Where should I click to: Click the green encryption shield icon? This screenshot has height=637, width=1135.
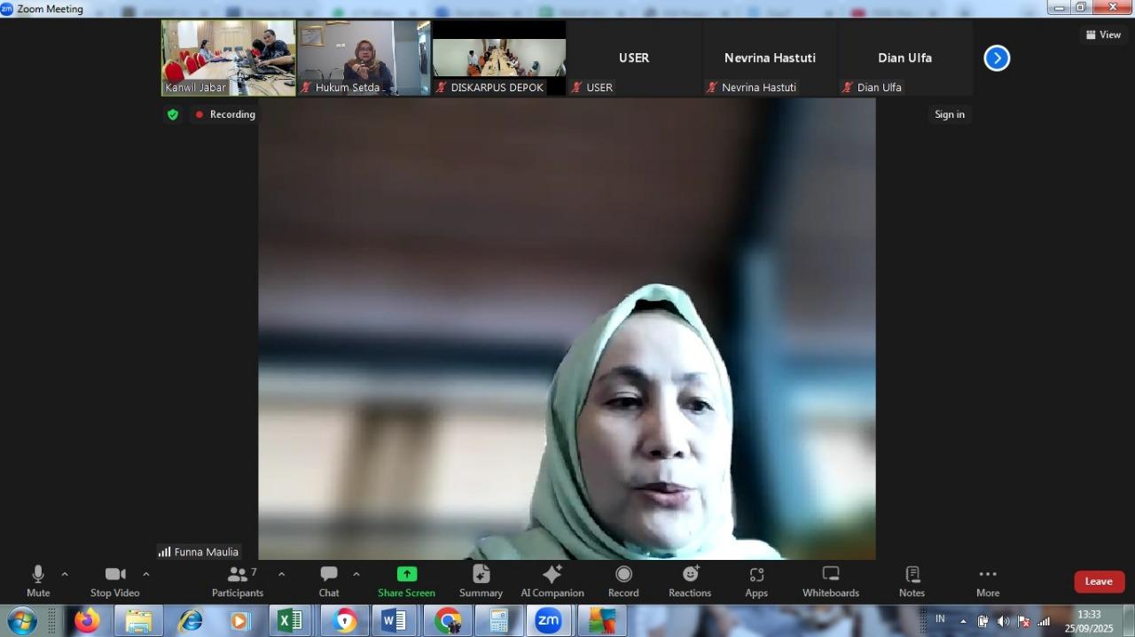click(x=173, y=114)
